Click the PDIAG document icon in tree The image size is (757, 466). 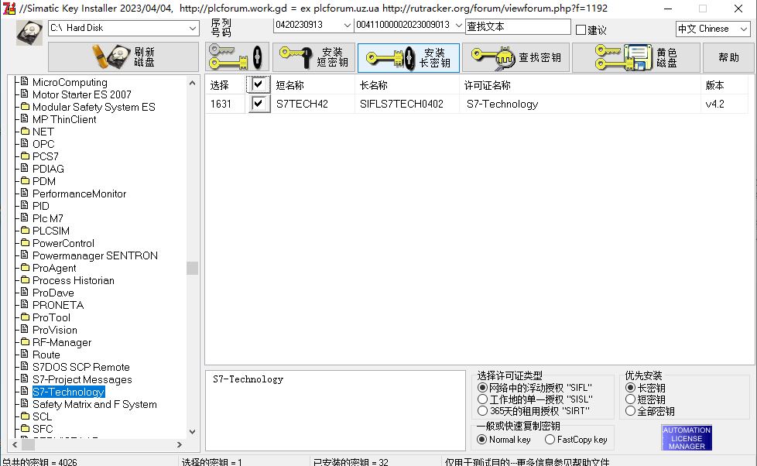click(x=25, y=168)
